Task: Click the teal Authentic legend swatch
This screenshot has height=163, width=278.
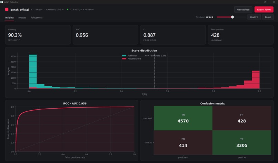Action: pos(124,56)
